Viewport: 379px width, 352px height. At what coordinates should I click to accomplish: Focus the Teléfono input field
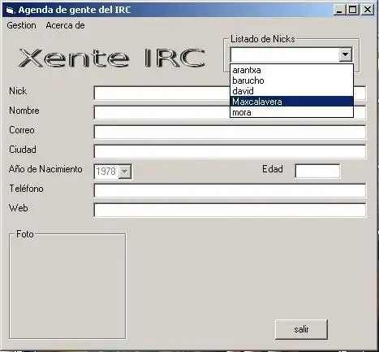pyautogui.click(x=230, y=190)
